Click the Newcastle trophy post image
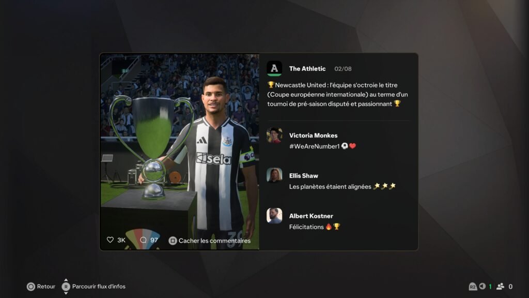529x298 pixels. pos(180,152)
